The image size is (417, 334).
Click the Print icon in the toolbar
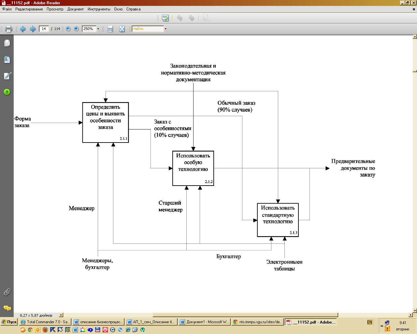click(x=9, y=29)
